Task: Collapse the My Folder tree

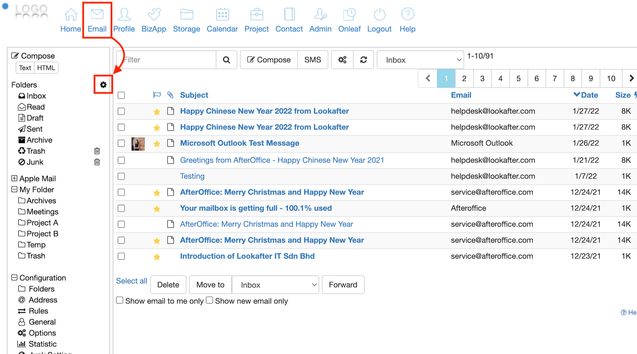Action: point(15,189)
